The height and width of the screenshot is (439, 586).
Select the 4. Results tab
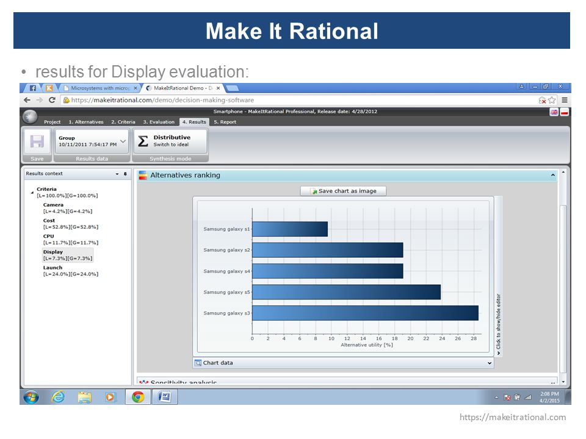[x=194, y=122]
